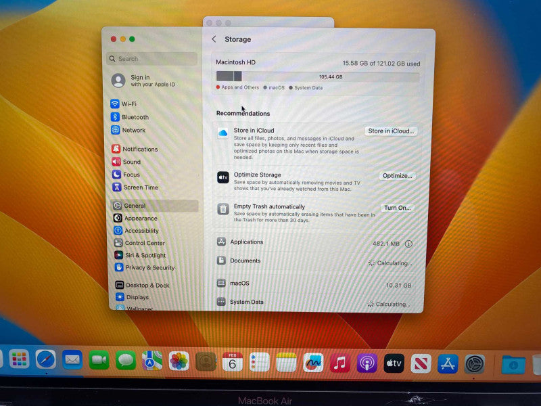Select Desktop & Dock in sidebar

pyautogui.click(x=143, y=285)
